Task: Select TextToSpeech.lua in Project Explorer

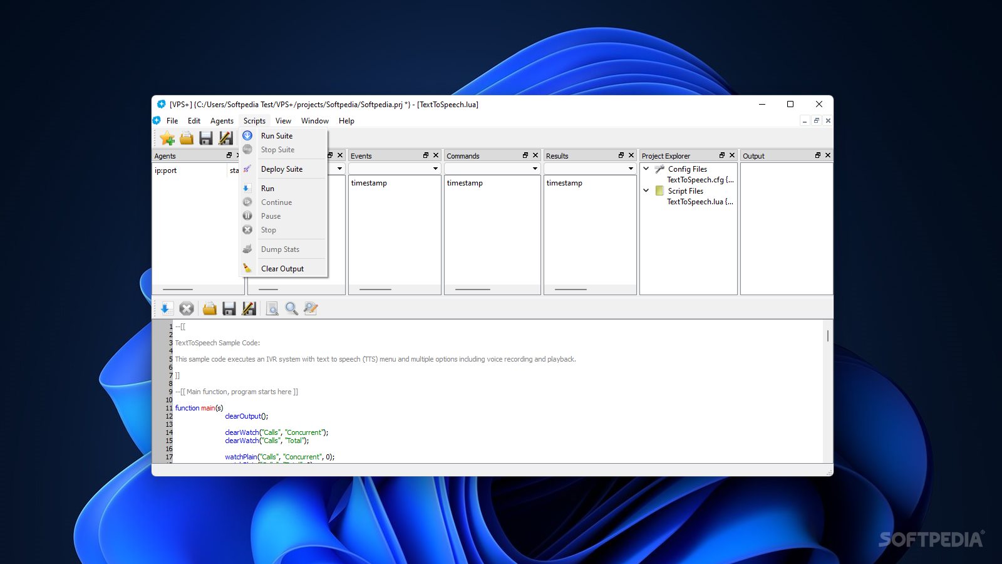Action: point(700,202)
